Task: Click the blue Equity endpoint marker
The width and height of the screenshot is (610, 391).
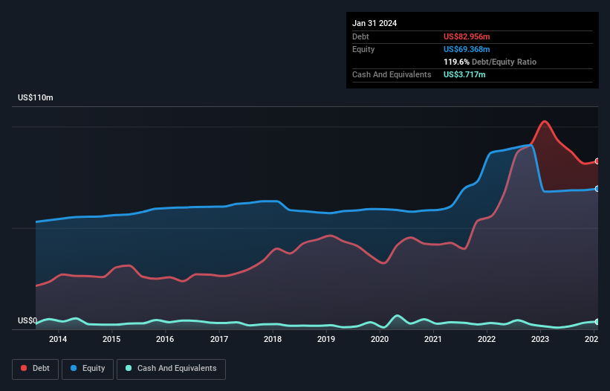Action: pos(597,189)
